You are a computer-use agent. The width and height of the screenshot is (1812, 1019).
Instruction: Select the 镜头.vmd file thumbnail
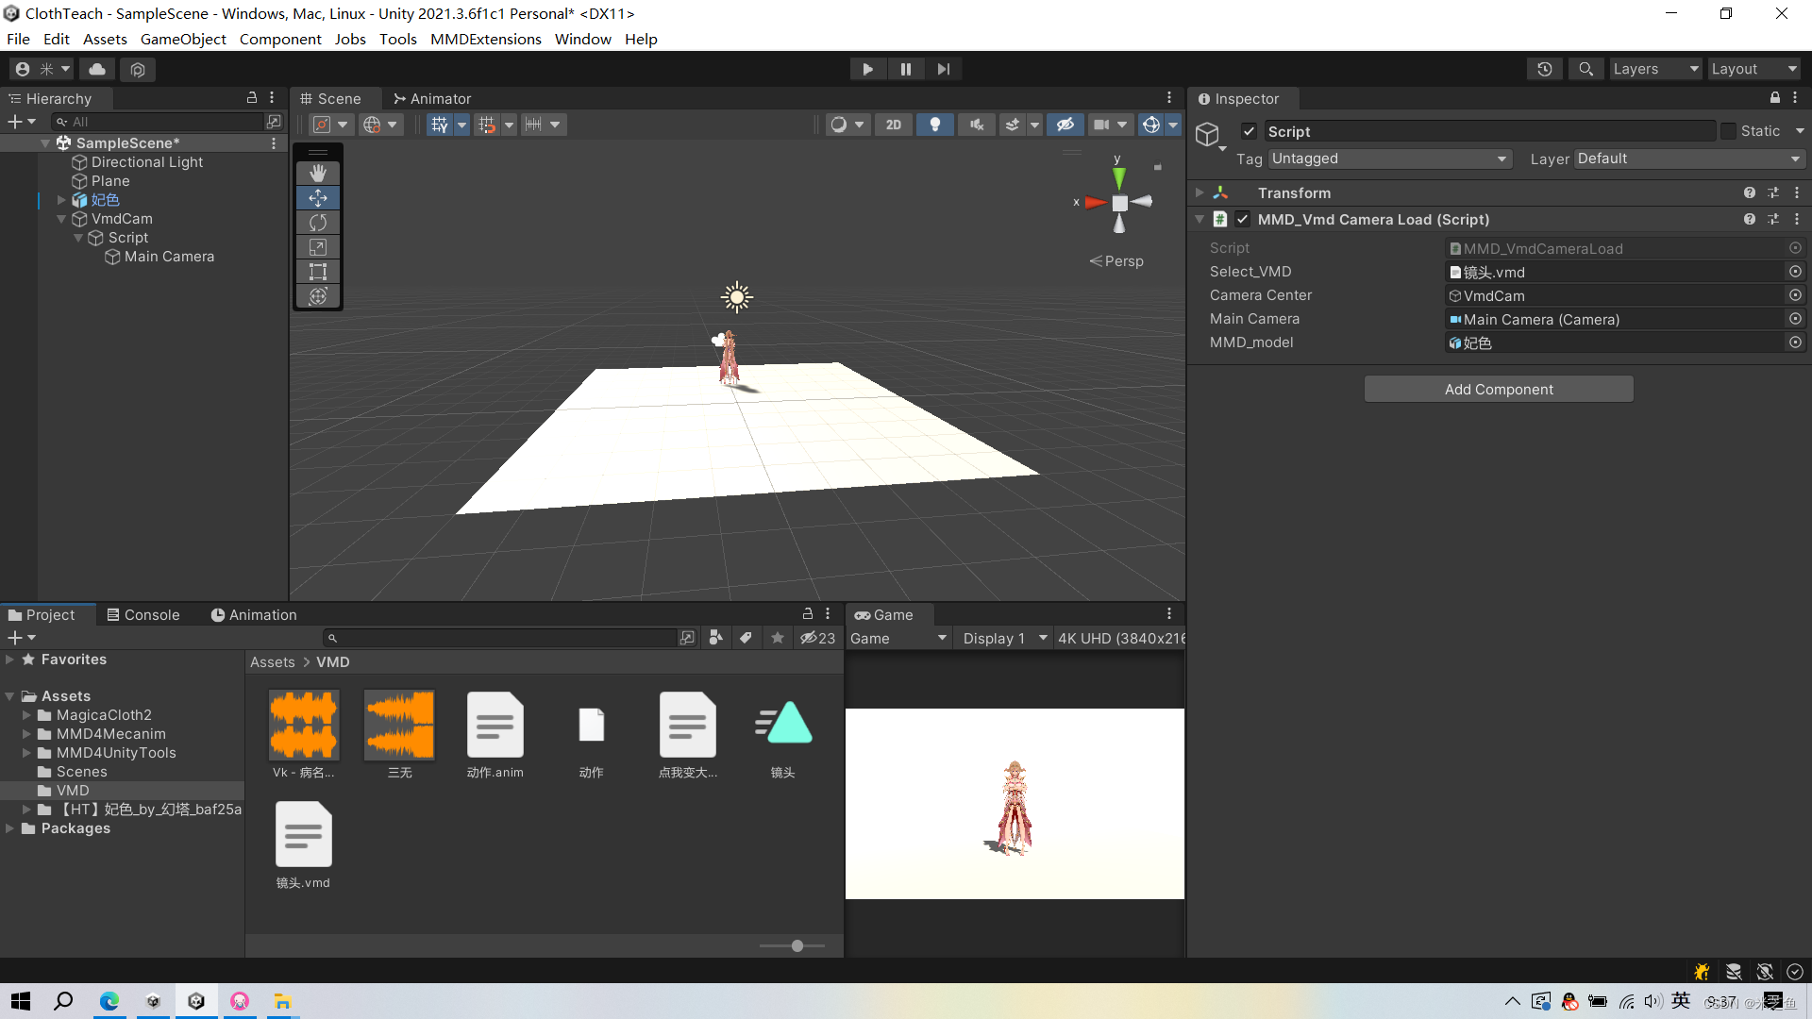pos(303,835)
